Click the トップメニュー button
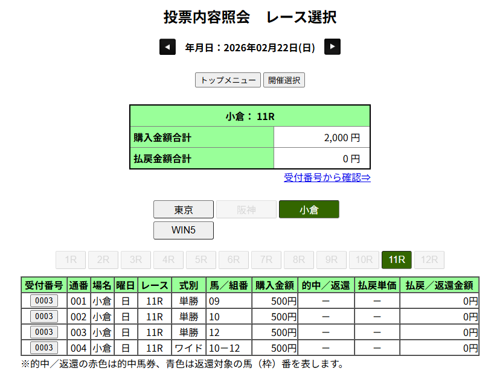Image resolution: width=497 pixels, height=377 pixels. [x=228, y=80]
